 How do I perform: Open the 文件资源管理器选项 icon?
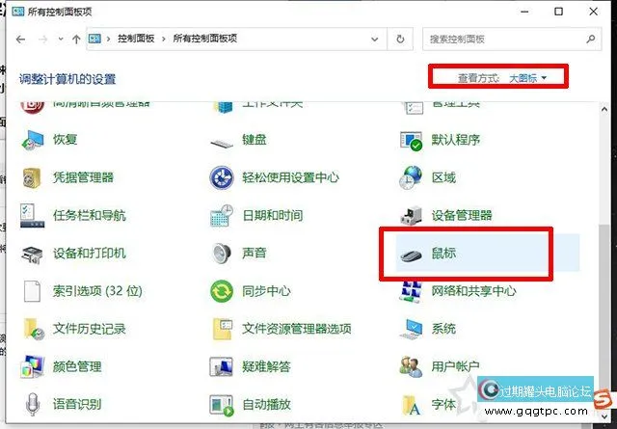[223, 329]
